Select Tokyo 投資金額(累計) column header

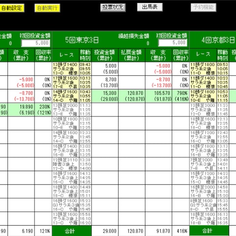tap(105, 55)
